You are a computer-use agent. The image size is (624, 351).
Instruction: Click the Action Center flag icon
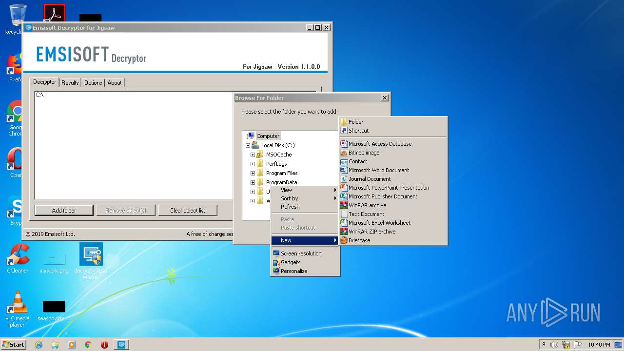pyautogui.click(x=578, y=345)
